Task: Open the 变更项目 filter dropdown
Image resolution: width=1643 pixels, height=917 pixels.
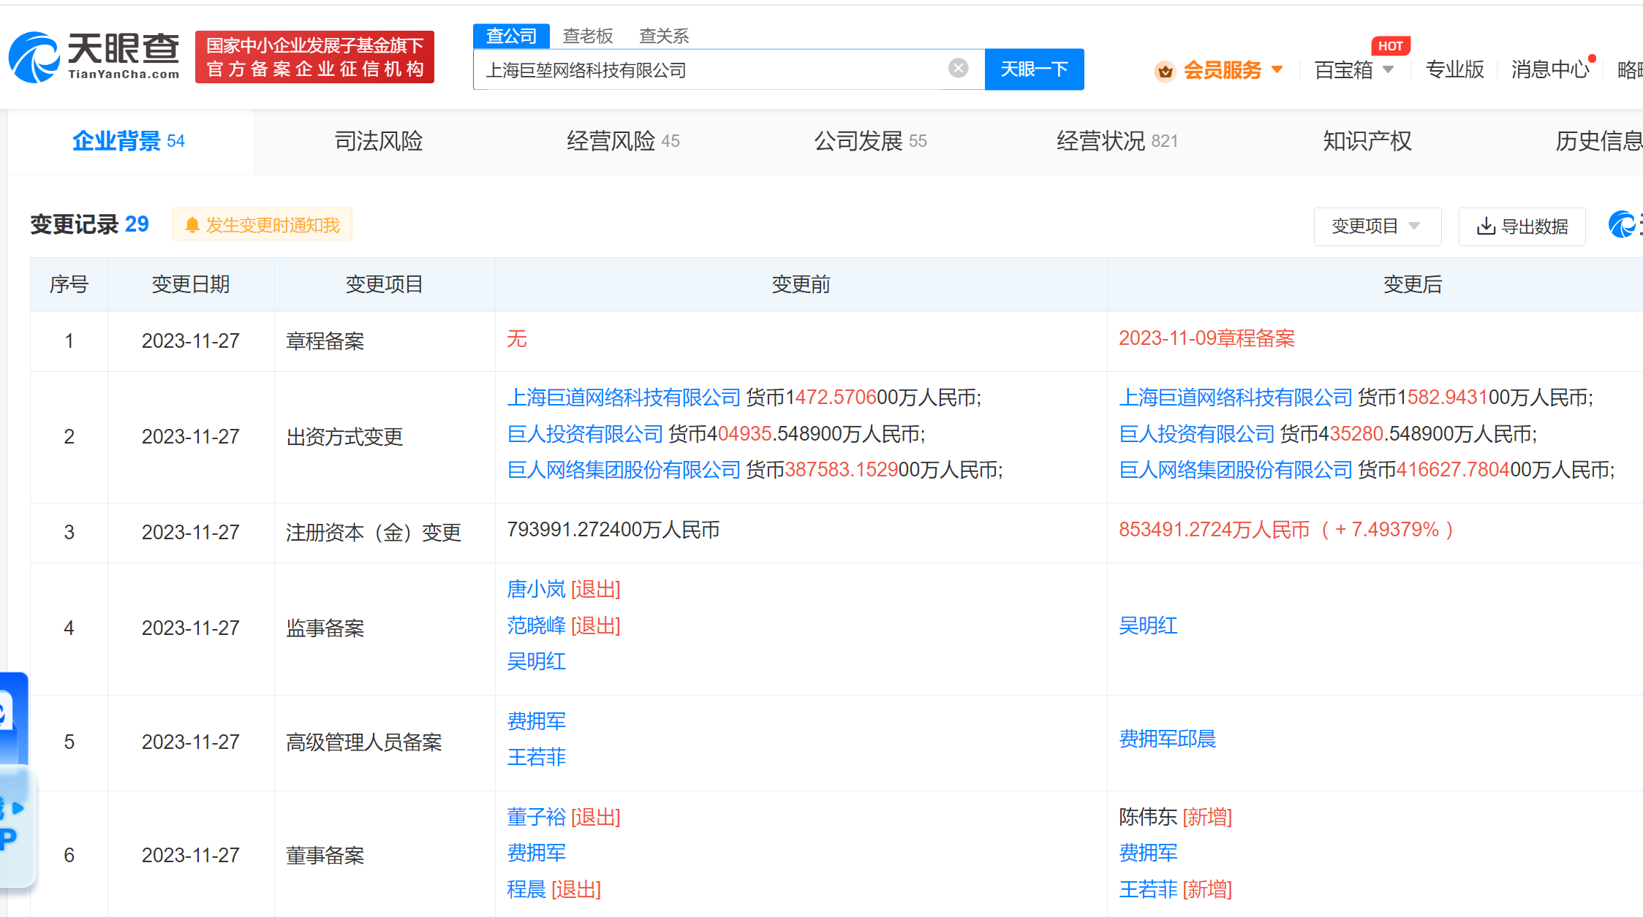Action: point(1378,227)
